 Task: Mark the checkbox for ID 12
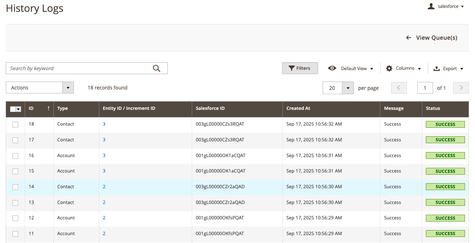tap(15, 218)
